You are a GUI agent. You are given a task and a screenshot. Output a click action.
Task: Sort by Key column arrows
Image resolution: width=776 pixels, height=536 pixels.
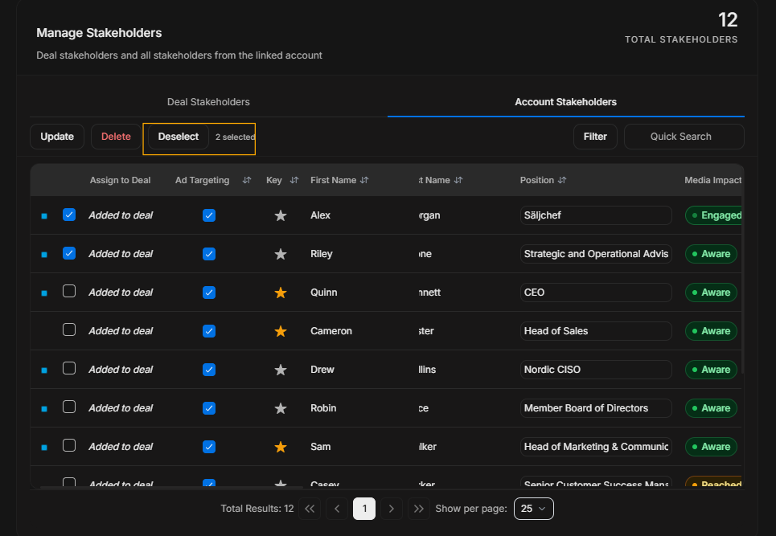(x=294, y=181)
